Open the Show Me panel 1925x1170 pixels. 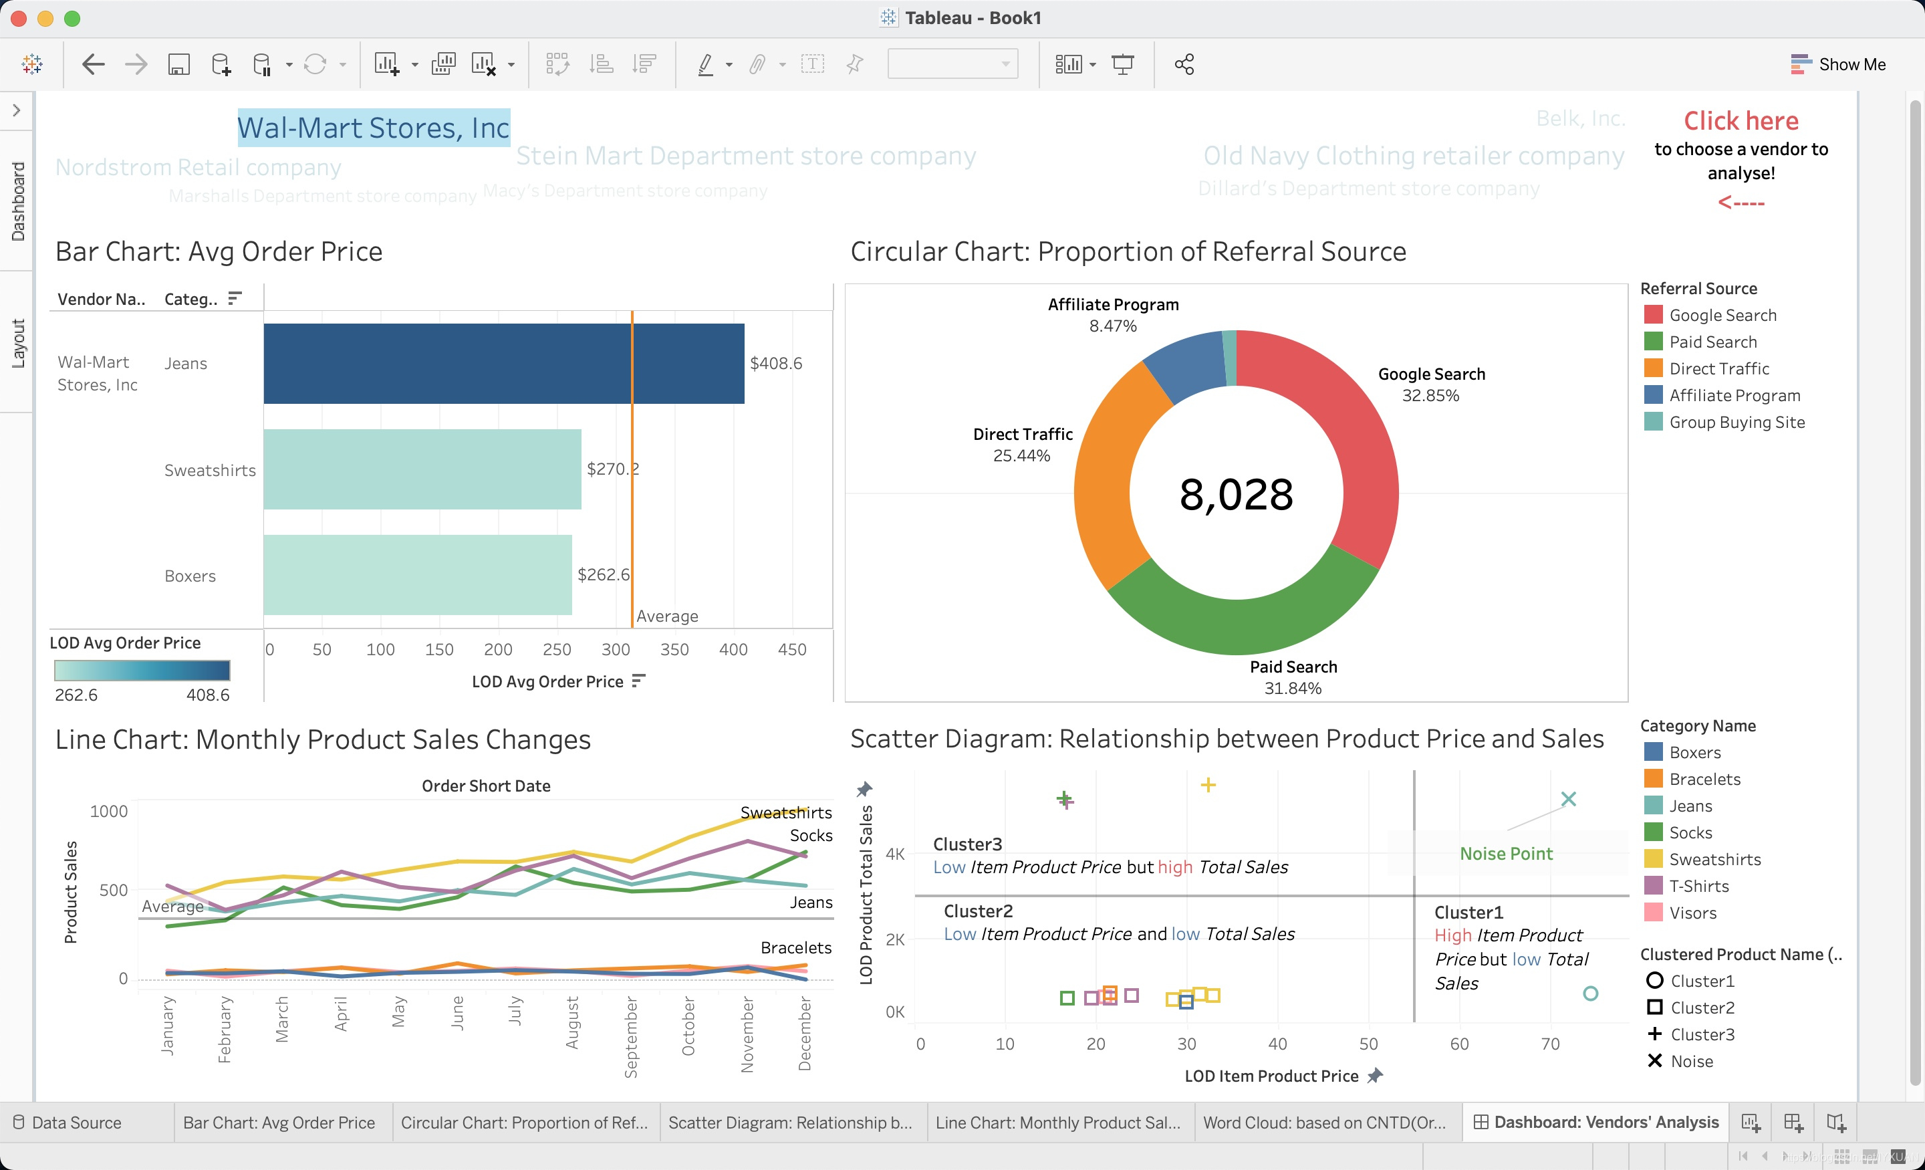tap(1837, 64)
